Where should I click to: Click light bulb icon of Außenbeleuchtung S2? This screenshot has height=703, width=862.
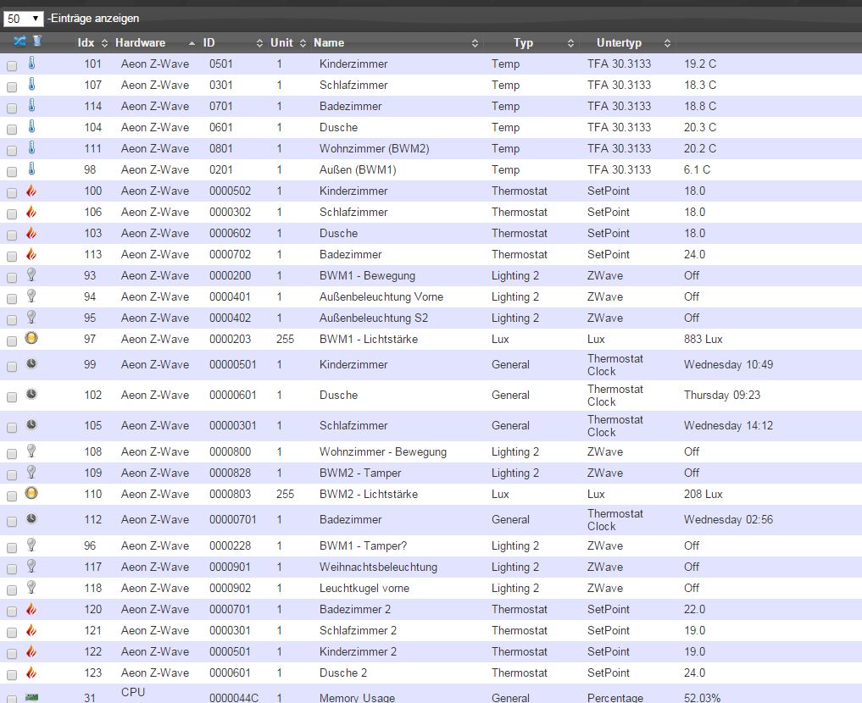(31, 317)
